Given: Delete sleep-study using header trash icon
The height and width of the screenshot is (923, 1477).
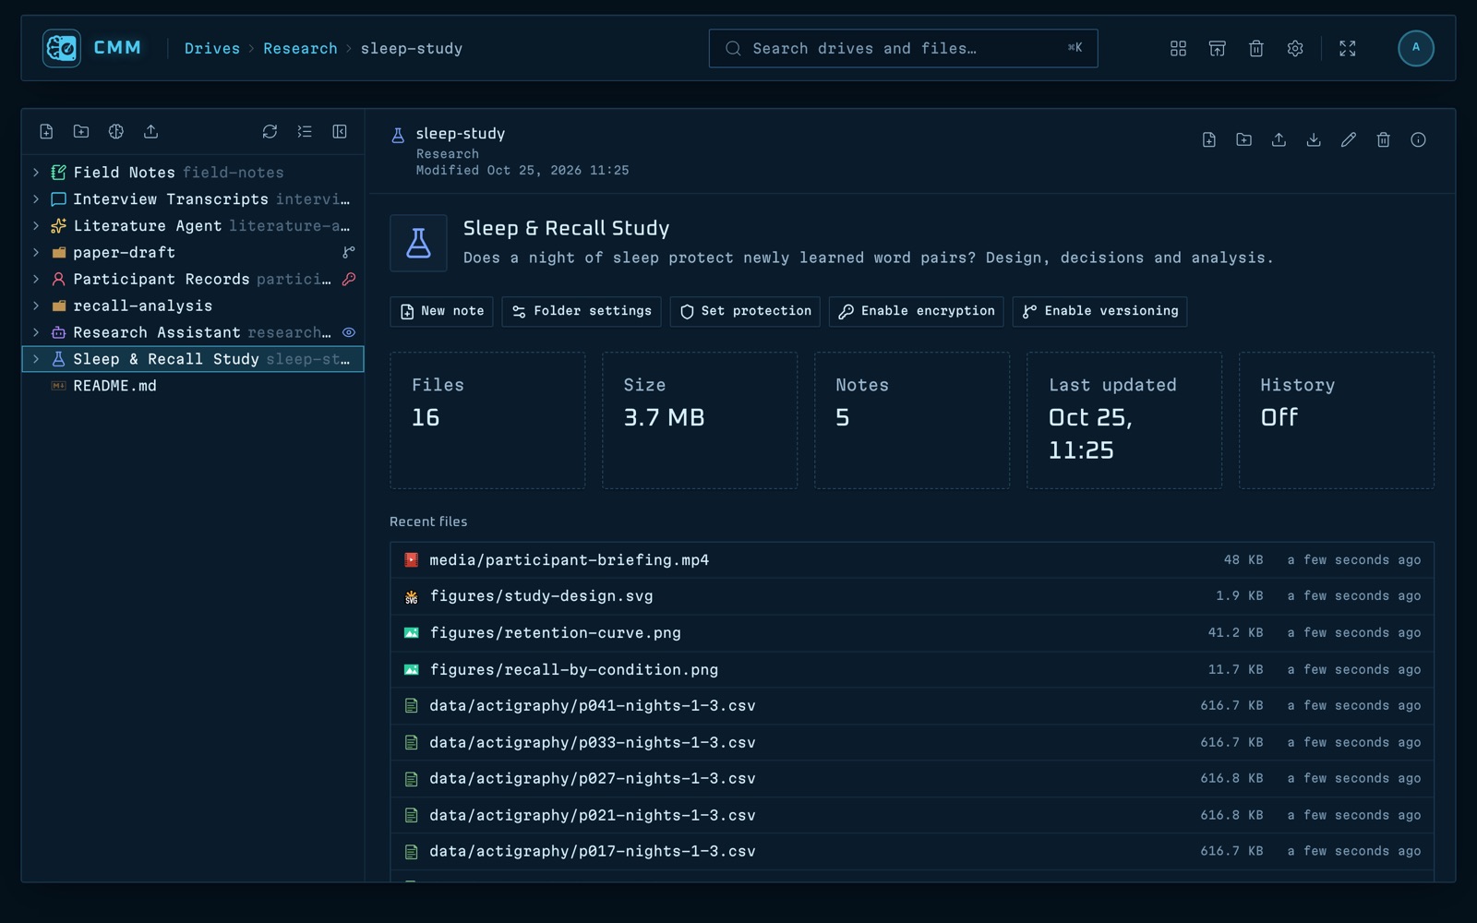Looking at the screenshot, I should 1383,140.
